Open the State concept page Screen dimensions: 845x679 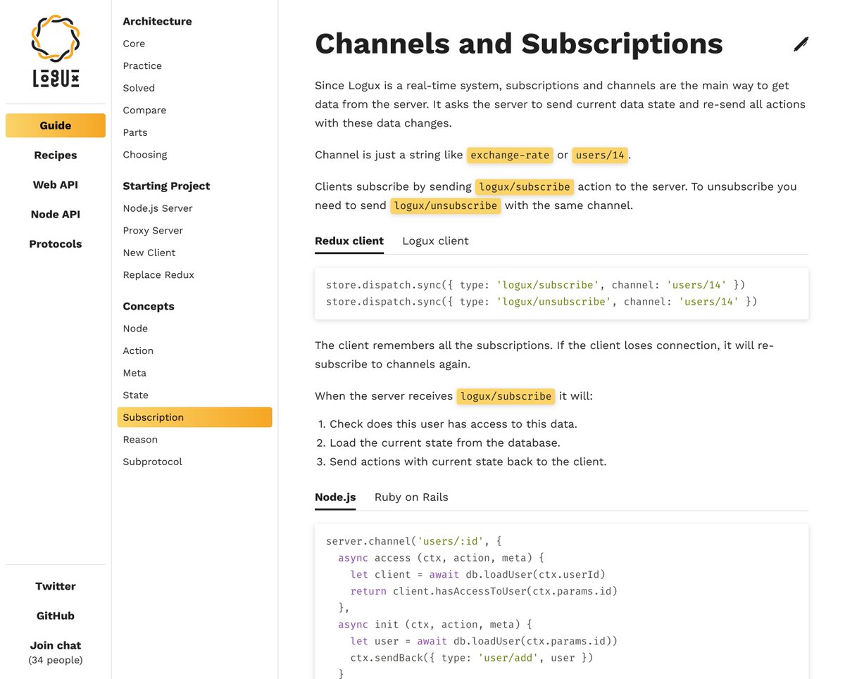point(135,395)
